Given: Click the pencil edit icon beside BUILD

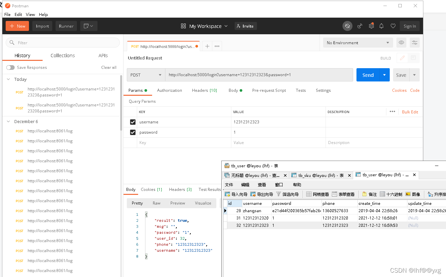Looking at the screenshot, I should click(402, 58).
